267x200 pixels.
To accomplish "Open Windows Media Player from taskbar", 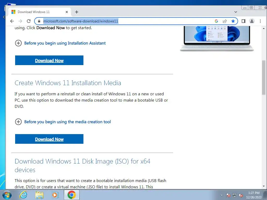I will pyautogui.click(x=55, y=195).
